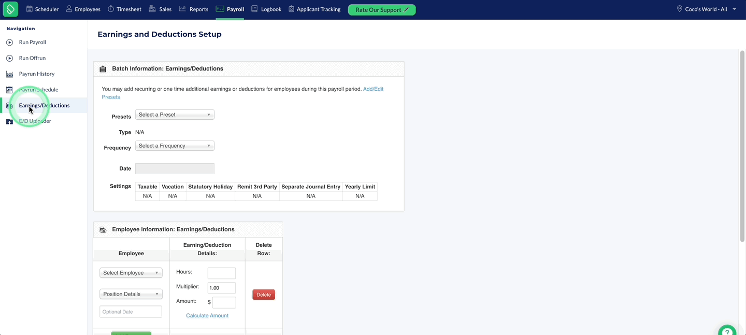This screenshot has width=746, height=335.
Task: Click the Multiplier input field
Action: pos(222,288)
